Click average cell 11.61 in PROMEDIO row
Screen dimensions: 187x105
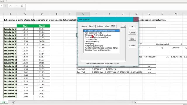tap(41, 97)
